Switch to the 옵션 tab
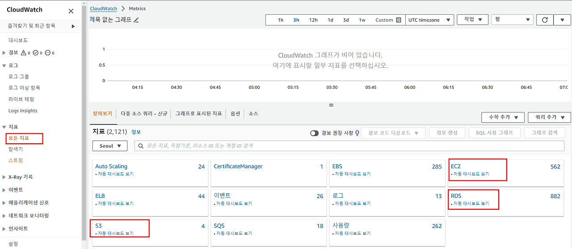 pos(236,114)
